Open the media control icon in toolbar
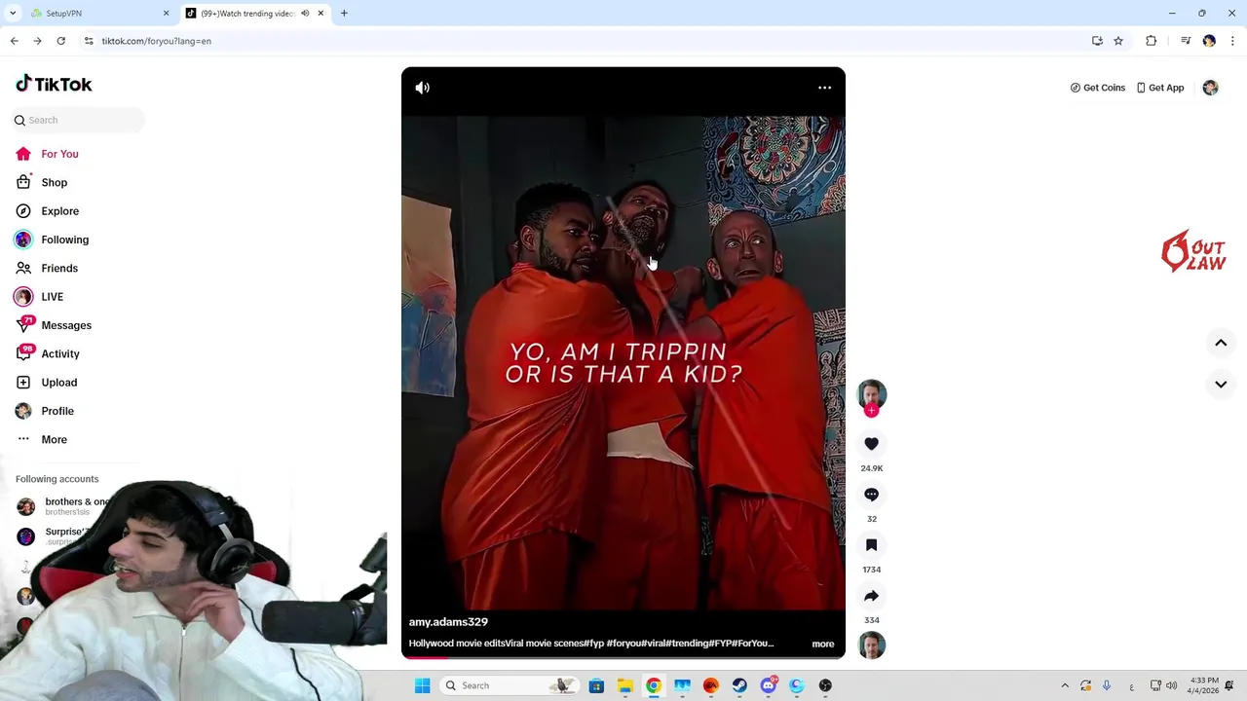 click(1186, 41)
